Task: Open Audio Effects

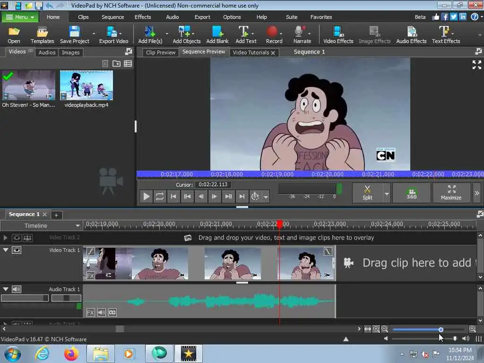Action: 411,35
